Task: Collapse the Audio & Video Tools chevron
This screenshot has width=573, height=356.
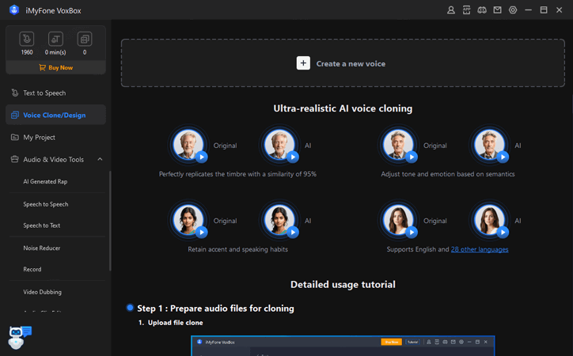Action: 100,159
